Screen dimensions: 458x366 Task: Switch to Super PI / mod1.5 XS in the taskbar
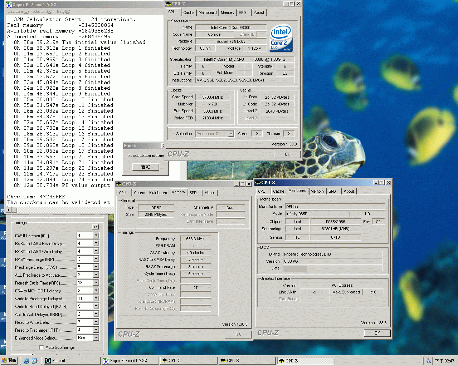(130, 361)
